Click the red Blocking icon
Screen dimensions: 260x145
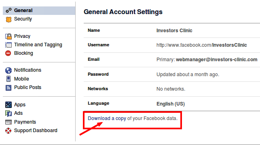(8, 53)
